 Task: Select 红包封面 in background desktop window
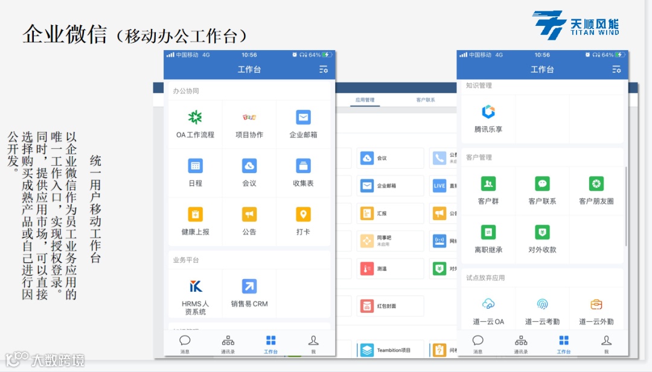pos(390,306)
